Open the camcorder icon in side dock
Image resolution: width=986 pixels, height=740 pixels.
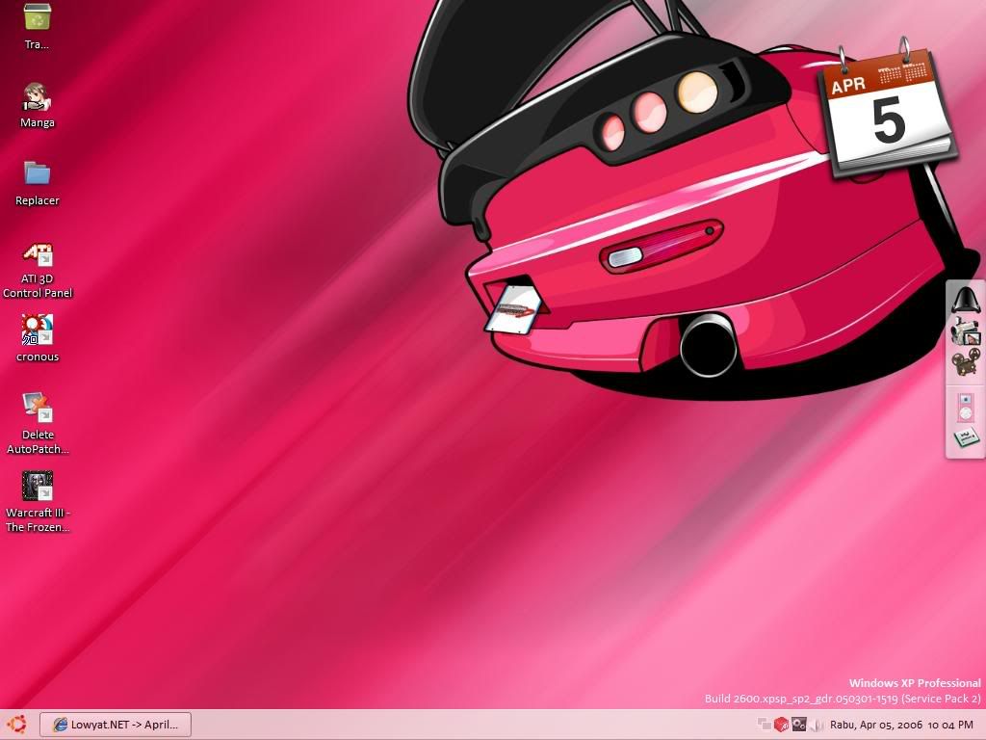point(965,332)
